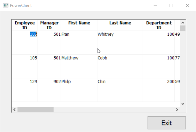This screenshot has height=132, width=196.
Task: Select the Manager ID column header
Action: click(x=49, y=25)
